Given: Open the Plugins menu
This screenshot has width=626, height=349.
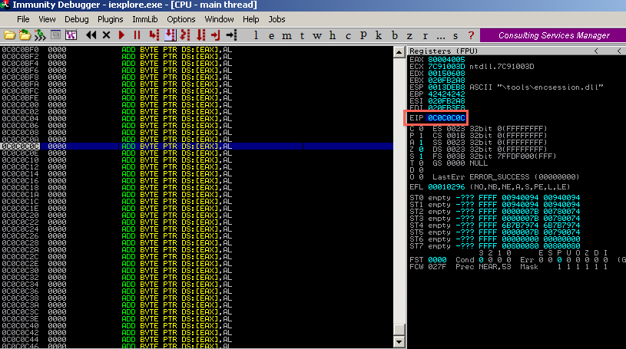Looking at the screenshot, I should [110, 19].
